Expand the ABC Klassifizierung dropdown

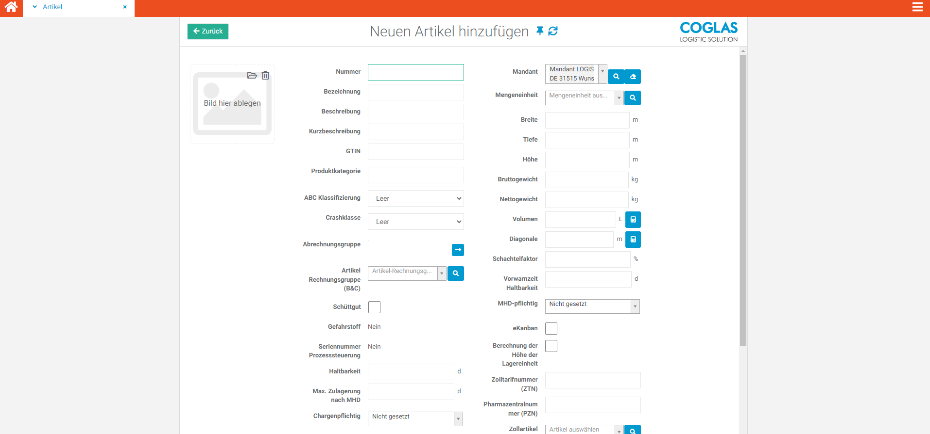point(415,198)
